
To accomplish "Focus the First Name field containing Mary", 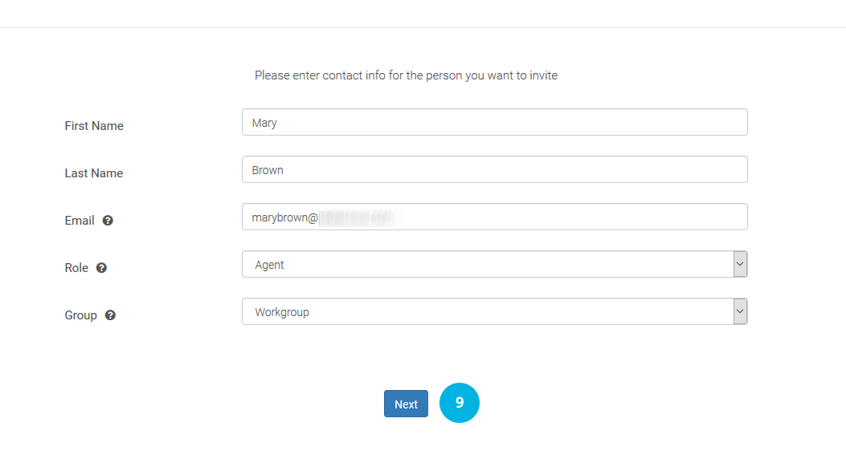I will click(495, 122).
